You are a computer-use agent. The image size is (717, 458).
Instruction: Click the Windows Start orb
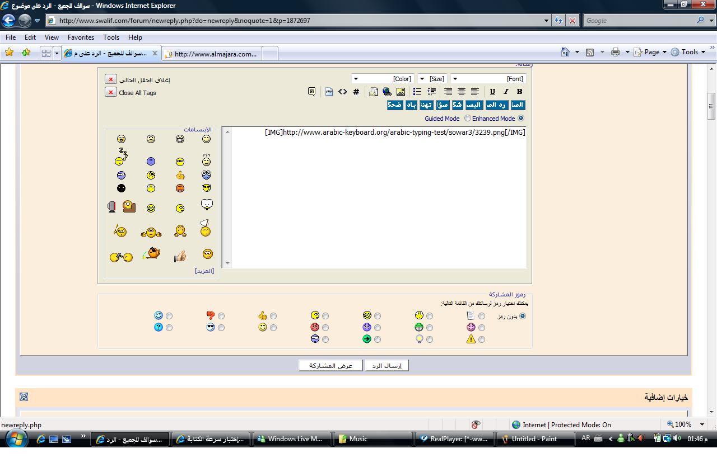coord(15,440)
